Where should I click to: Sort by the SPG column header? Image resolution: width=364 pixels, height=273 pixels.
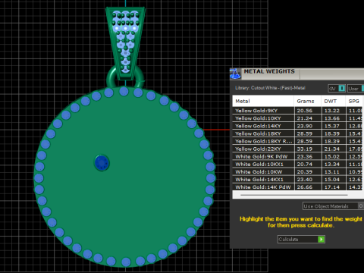(354, 101)
